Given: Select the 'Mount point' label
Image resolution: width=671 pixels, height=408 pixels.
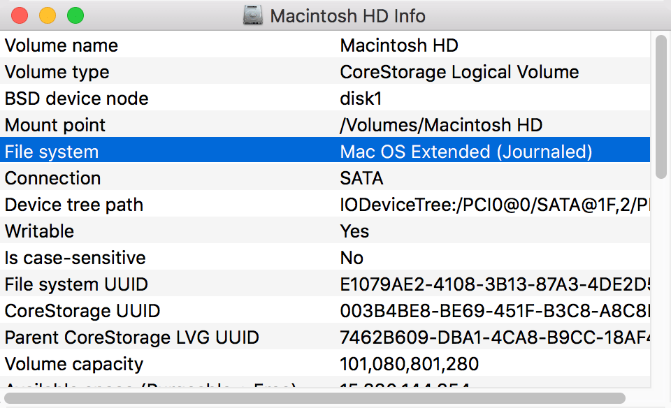Looking at the screenshot, I should point(55,125).
